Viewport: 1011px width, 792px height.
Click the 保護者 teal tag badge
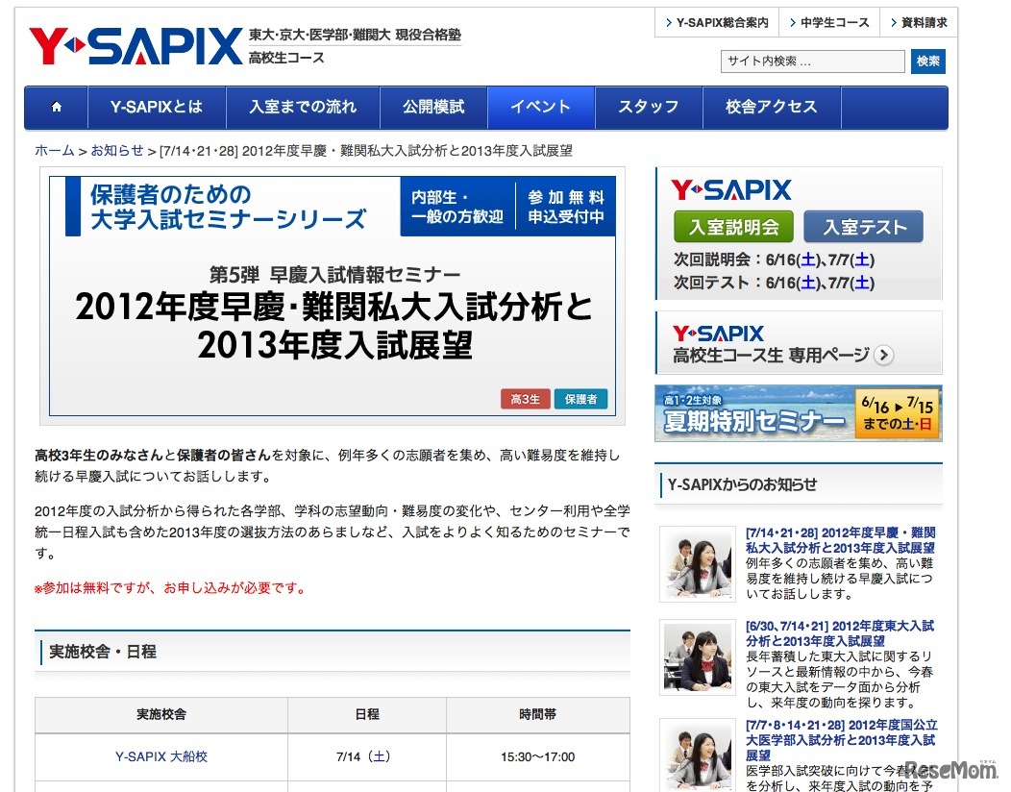(580, 399)
